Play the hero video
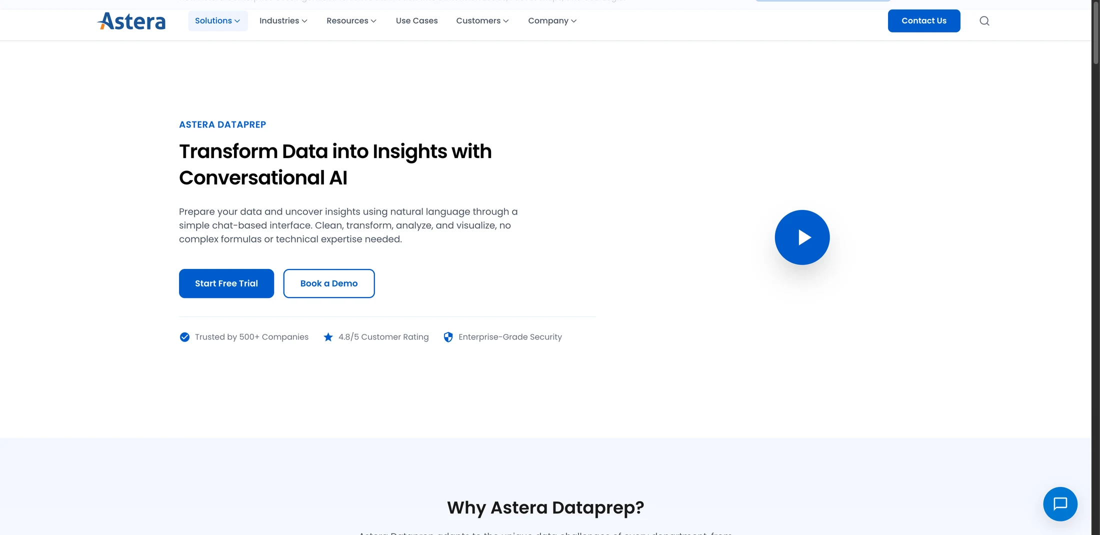This screenshot has width=1100, height=535. pyautogui.click(x=802, y=237)
